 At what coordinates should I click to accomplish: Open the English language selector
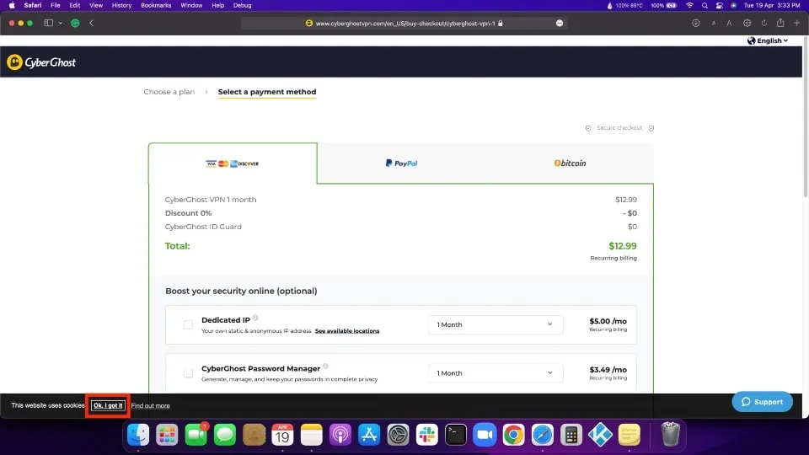[768, 40]
